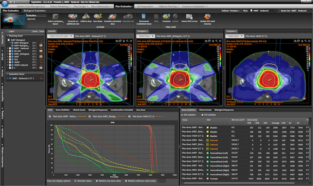
Task: Click the Bladder ROI color swatch
Action: pyautogui.click(x=208, y=127)
